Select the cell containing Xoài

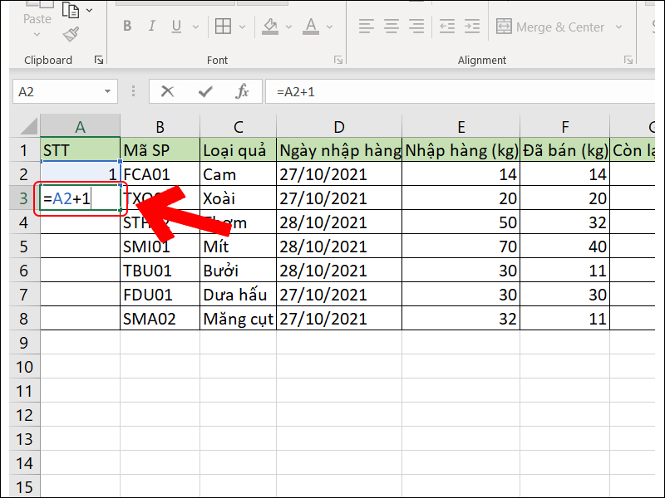239,198
